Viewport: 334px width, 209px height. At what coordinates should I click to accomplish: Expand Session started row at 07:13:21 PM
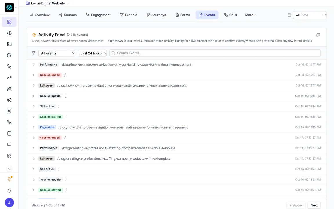(x=176, y=190)
